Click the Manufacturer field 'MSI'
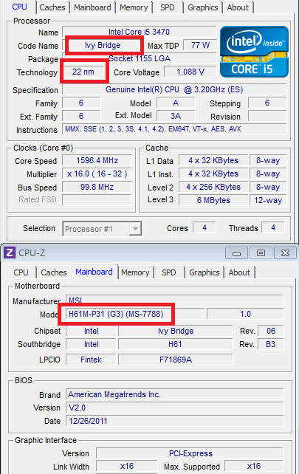299x474 pixels. tap(175, 300)
